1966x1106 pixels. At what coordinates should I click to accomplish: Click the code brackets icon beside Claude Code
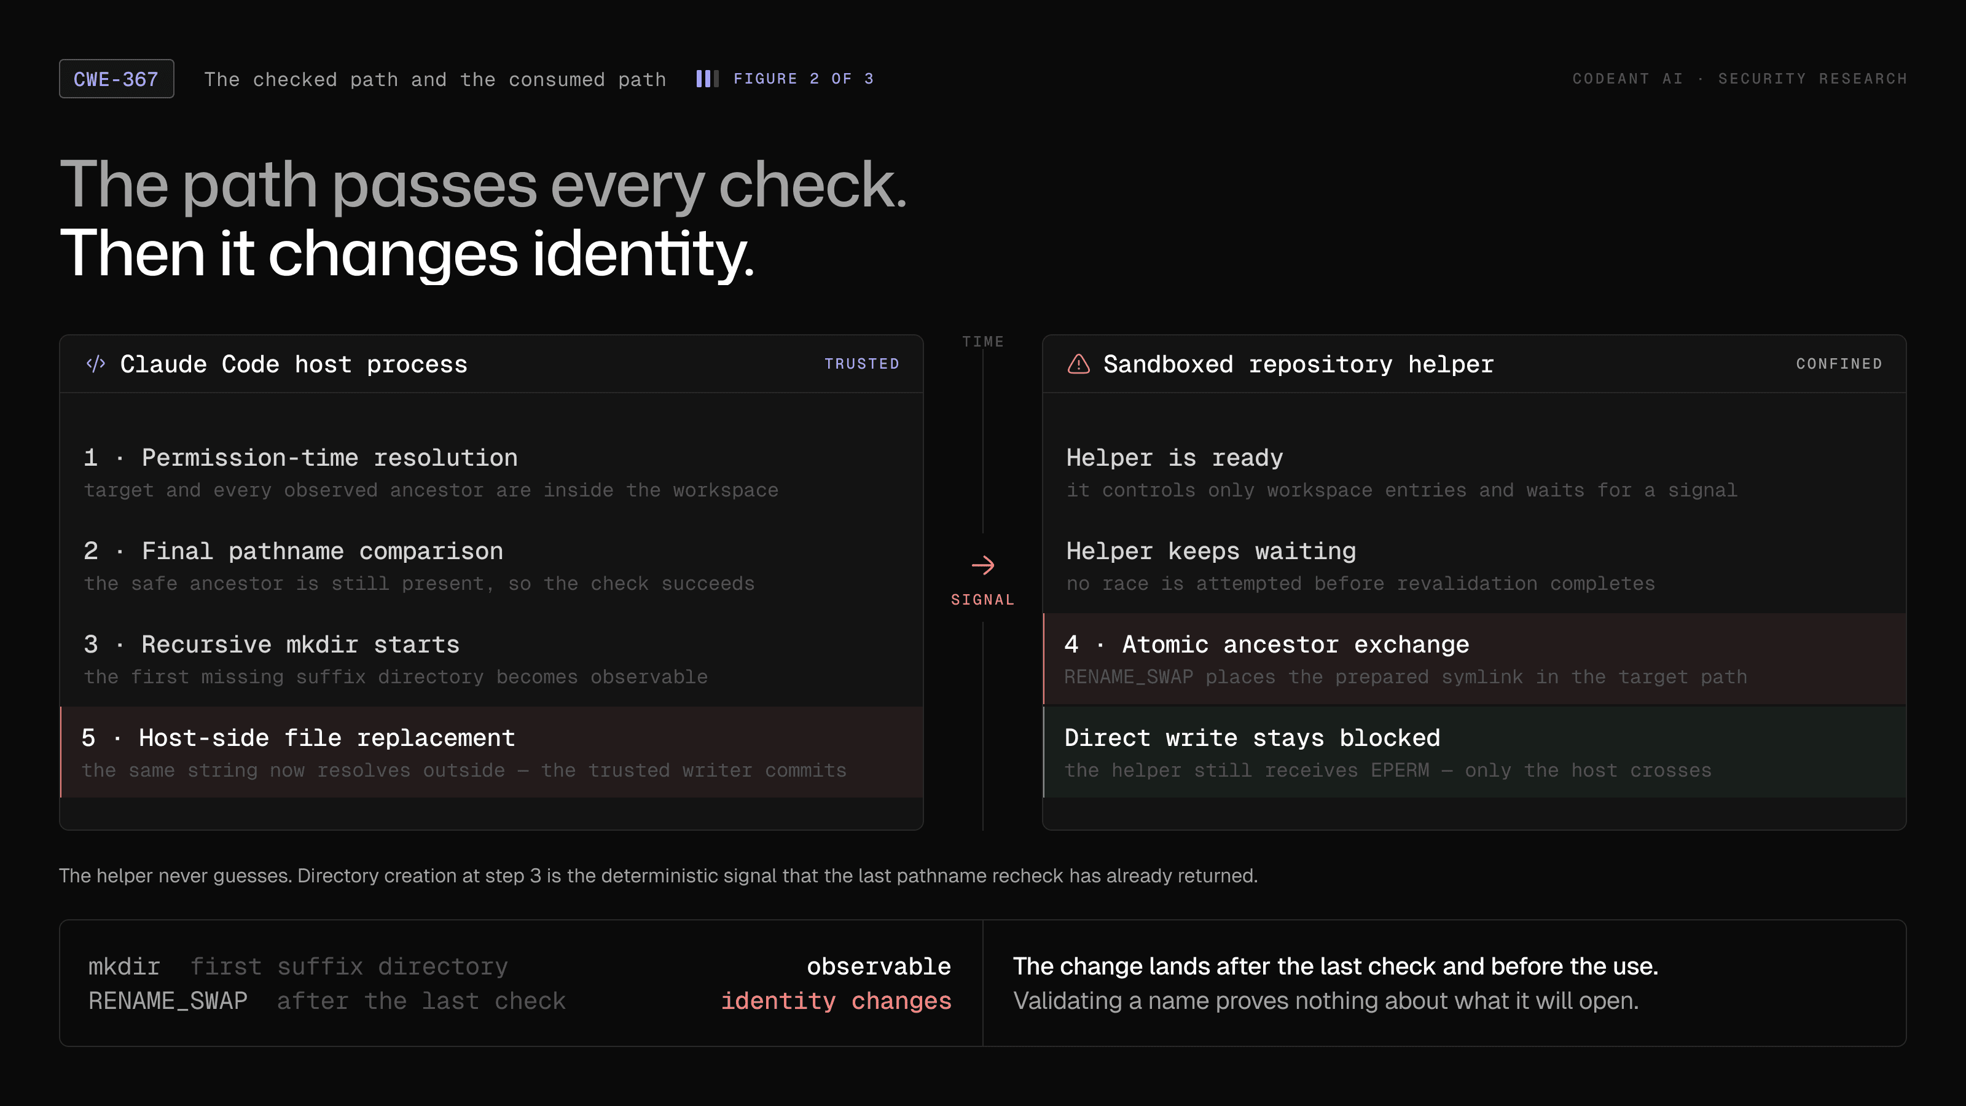pyautogui.click(x=95, y=364)
